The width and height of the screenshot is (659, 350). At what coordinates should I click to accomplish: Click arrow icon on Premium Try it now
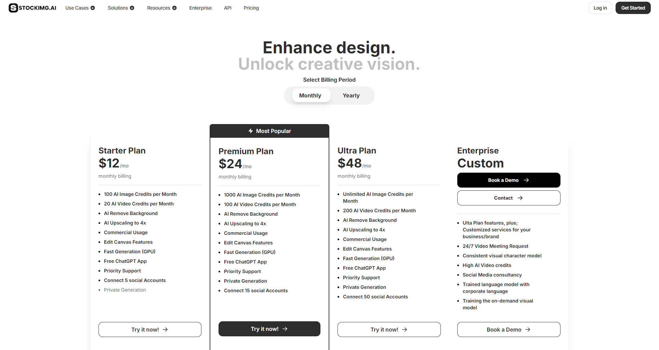click(285, 329)
